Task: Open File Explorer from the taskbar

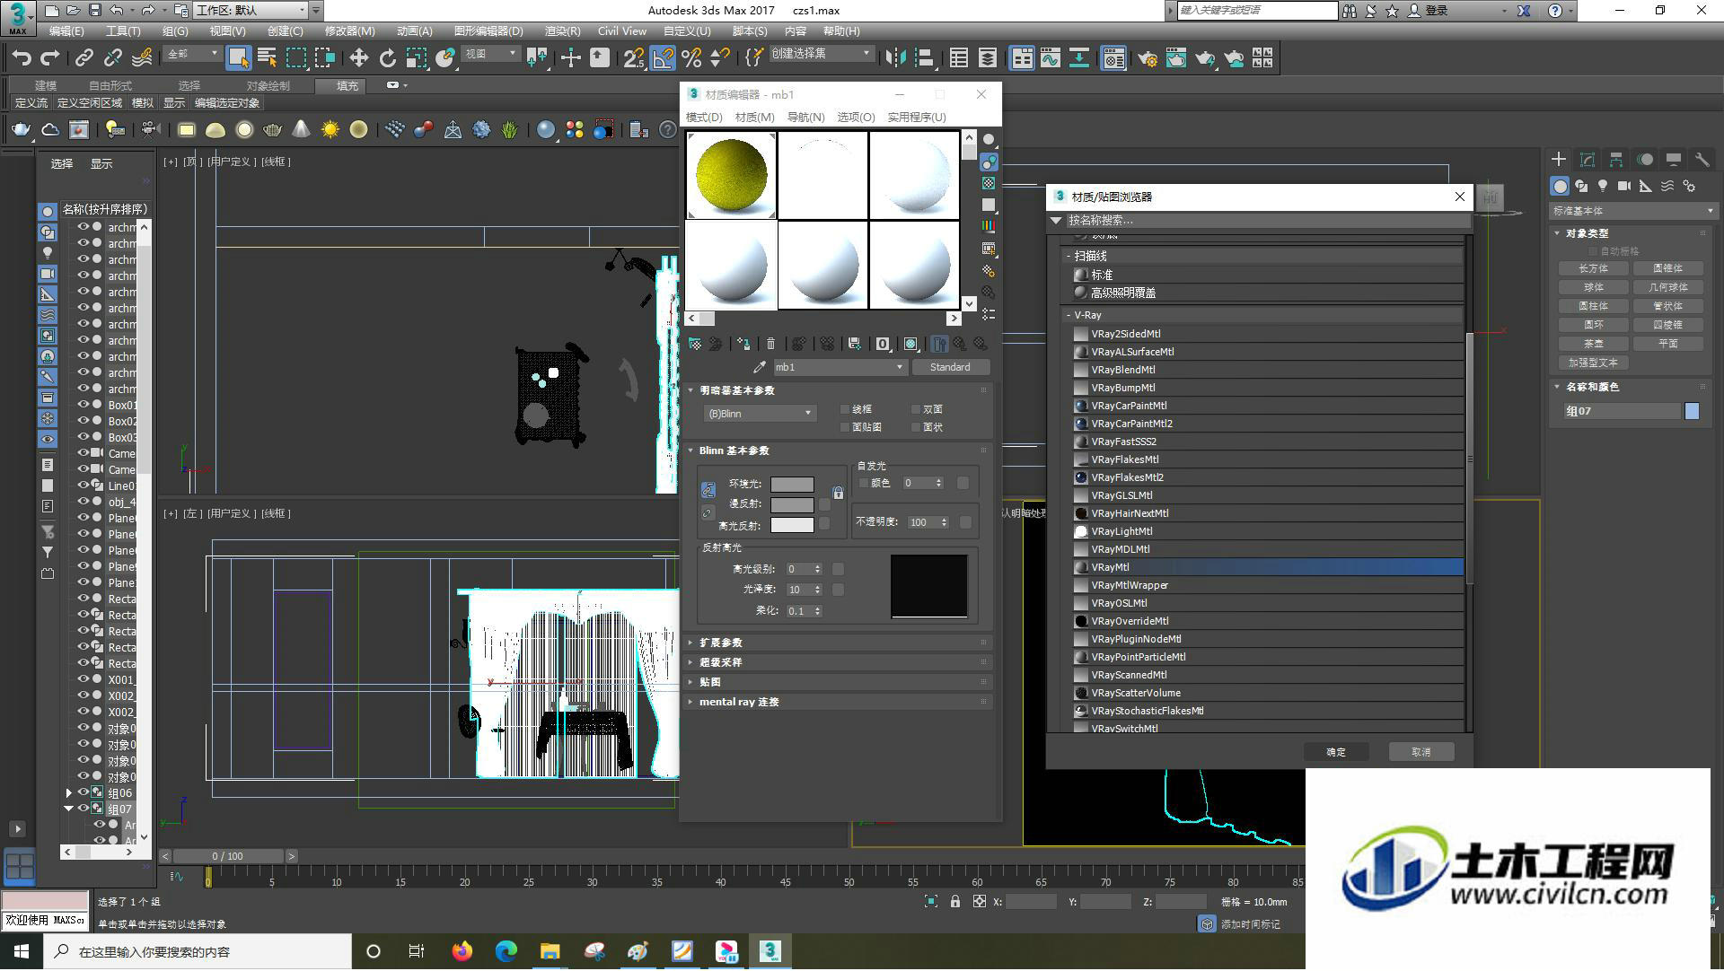Action: (x=550, y=951)
